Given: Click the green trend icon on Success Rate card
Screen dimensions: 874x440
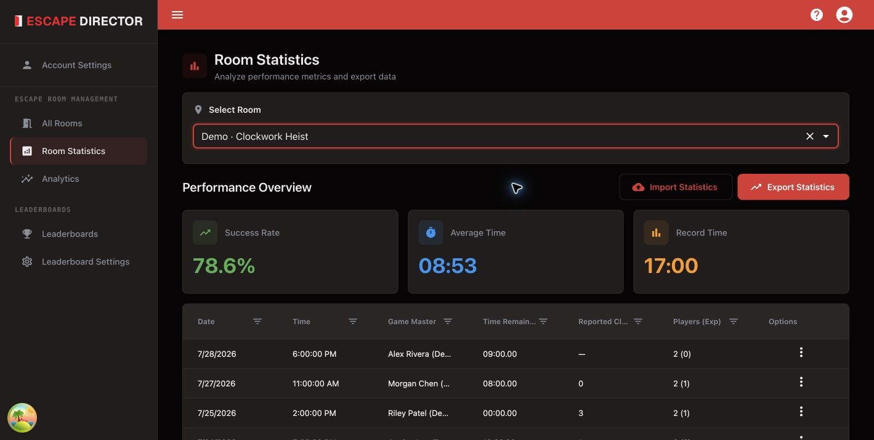Looking at the screenshot, I should tap(205, 233).
